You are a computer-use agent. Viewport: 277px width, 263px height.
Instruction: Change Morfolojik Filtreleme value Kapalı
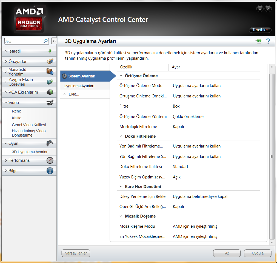[x=178, y=127]
